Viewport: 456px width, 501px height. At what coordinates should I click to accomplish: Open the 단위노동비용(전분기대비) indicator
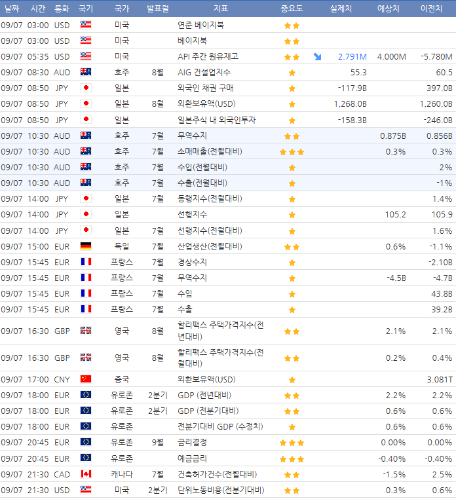click(x=221, y=490)
